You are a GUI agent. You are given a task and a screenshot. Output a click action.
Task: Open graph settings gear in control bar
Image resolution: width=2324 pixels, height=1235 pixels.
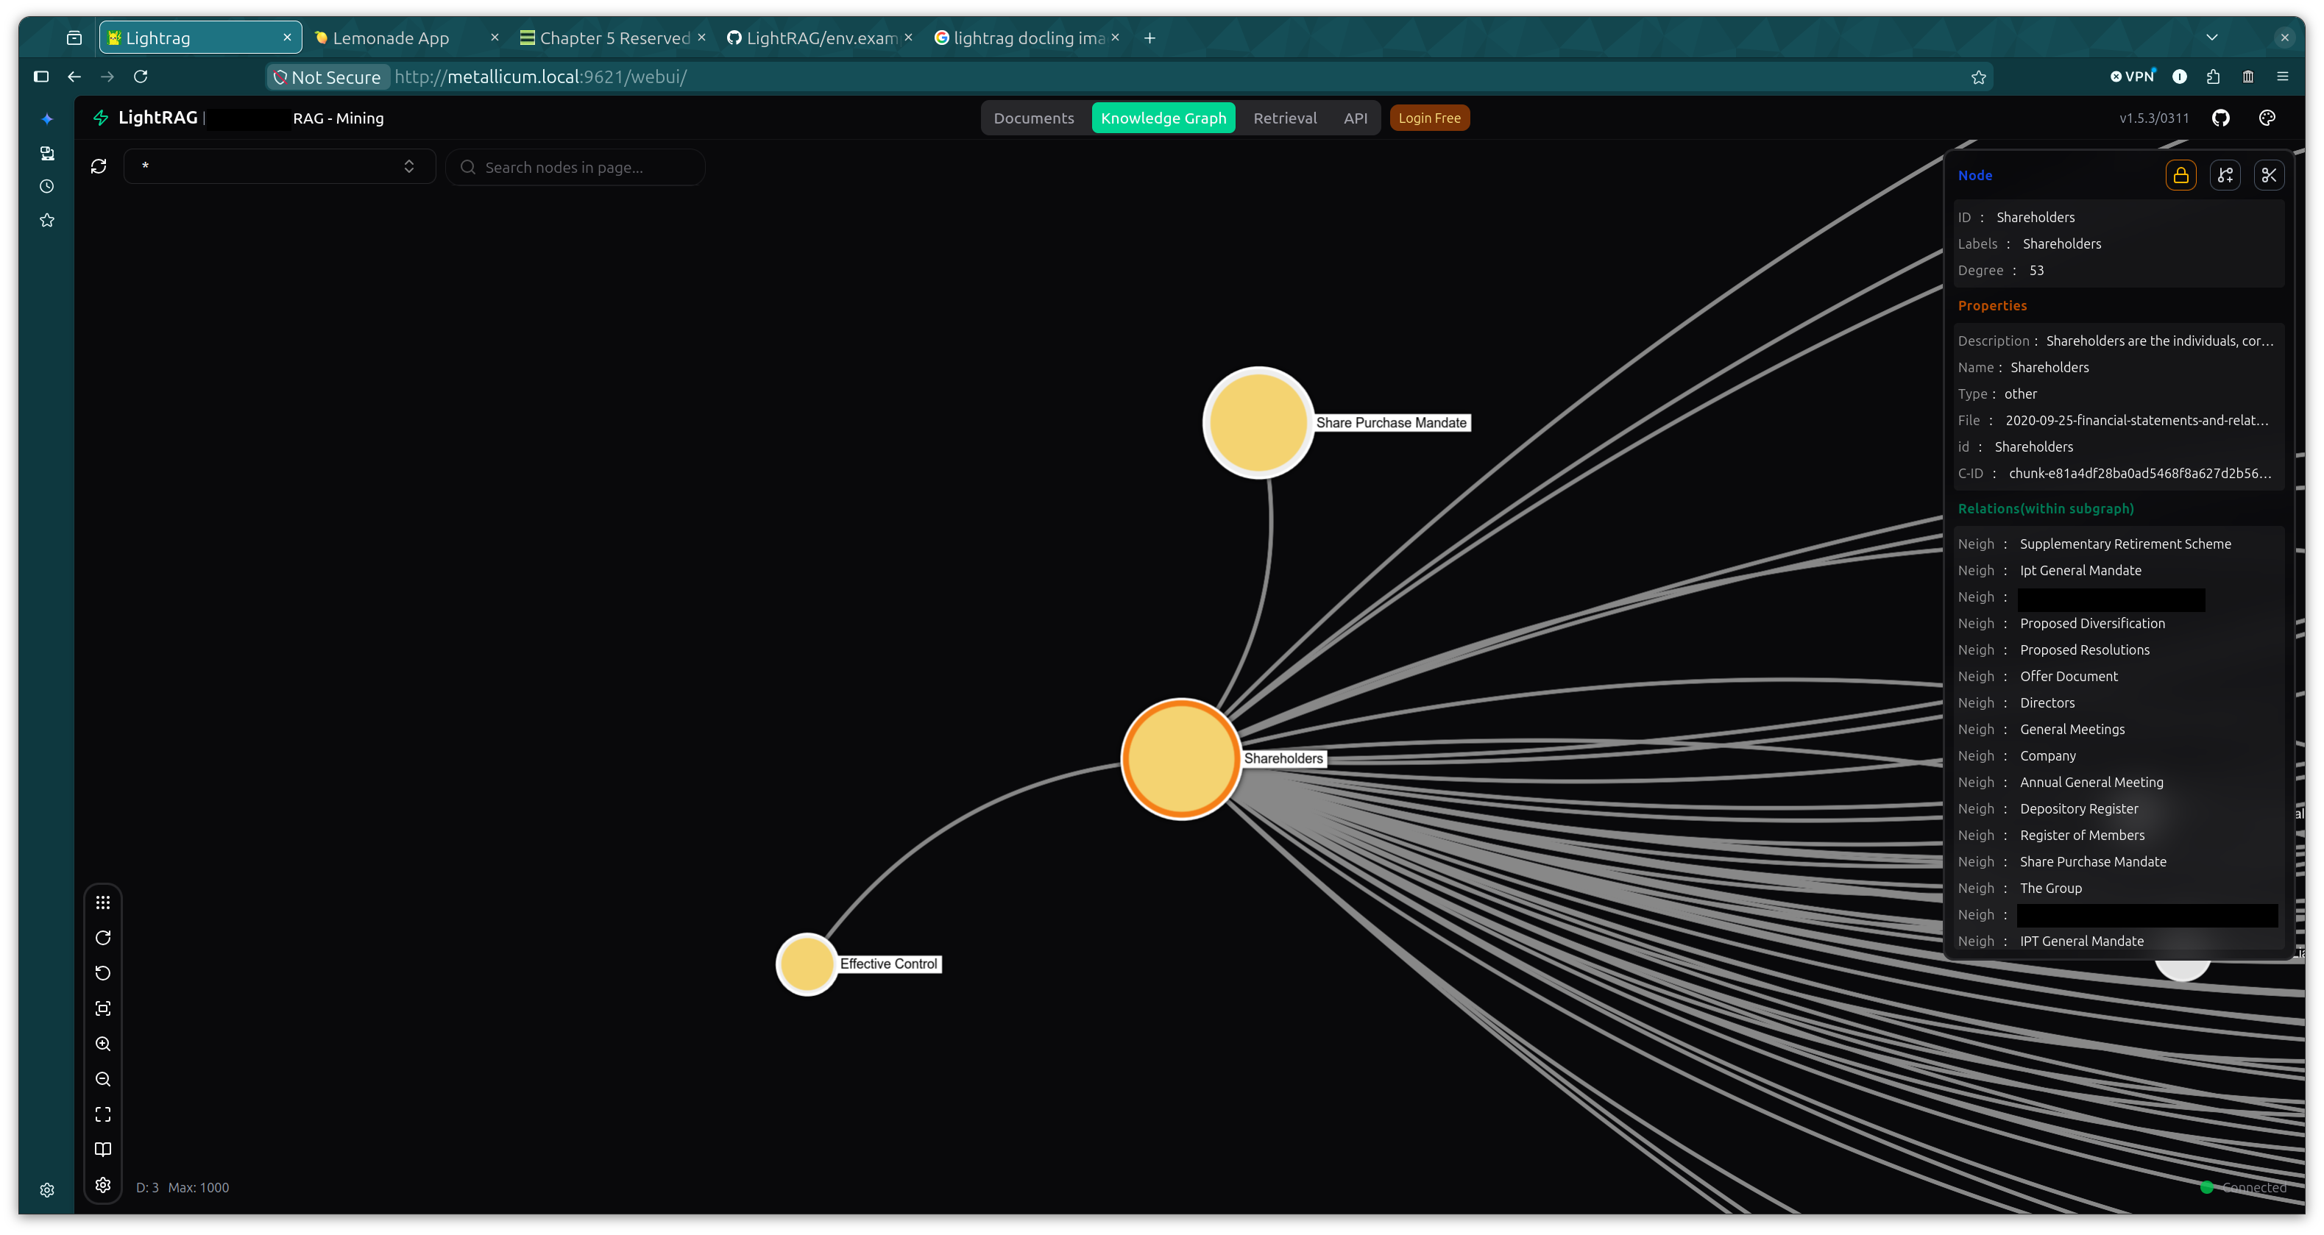(103, 1184)
